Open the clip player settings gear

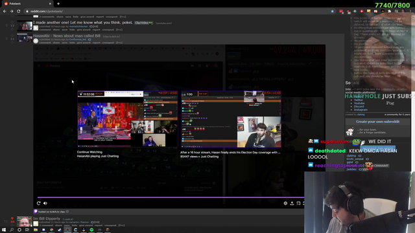285,203
